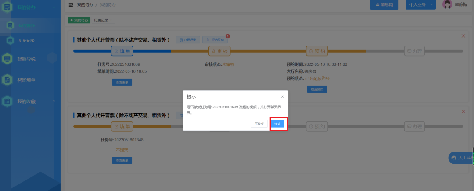This screenshot has height=191, width=474.
Task: Click the 办理 step in first card
Action: click(414, 51)
